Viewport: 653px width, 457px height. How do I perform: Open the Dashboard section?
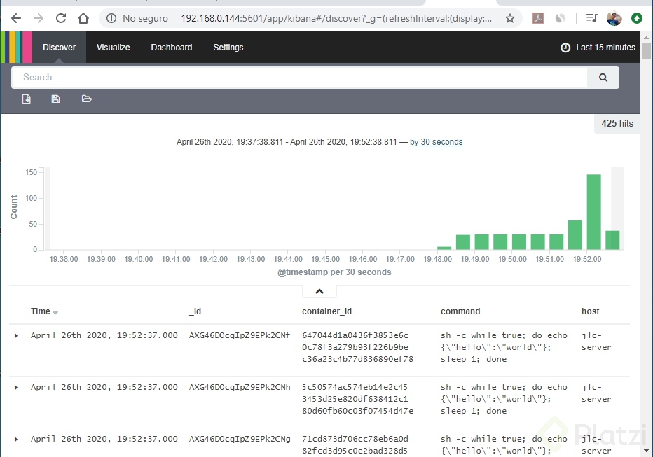coord(171,47)
